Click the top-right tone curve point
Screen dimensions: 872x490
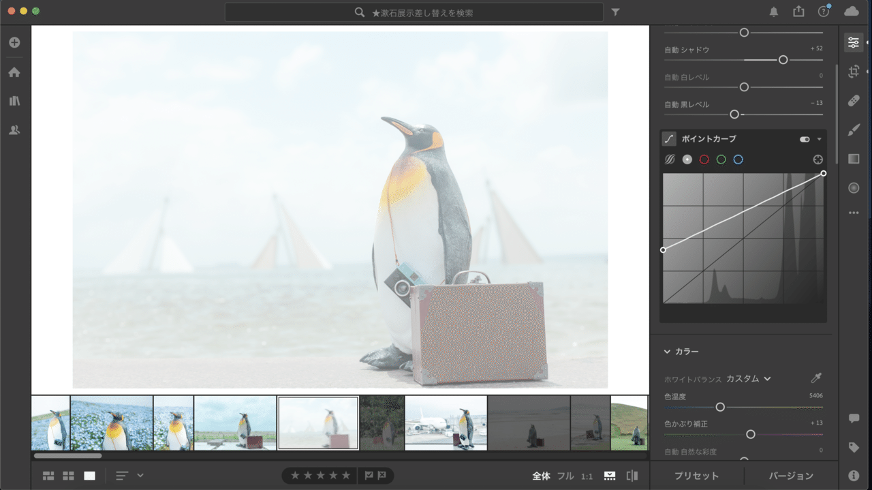tap(824, 173)
